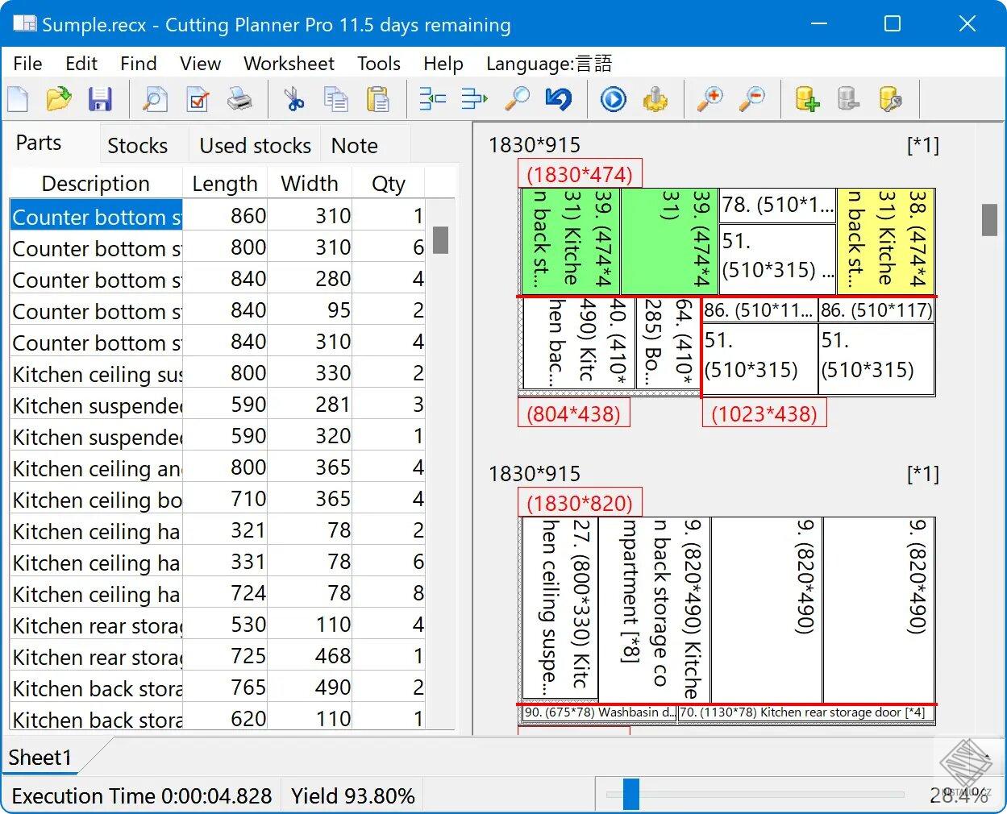Viewport: 1007px width, 814px height.
Task: Zoom in on the cutting layout
Action: coord(709,99)
